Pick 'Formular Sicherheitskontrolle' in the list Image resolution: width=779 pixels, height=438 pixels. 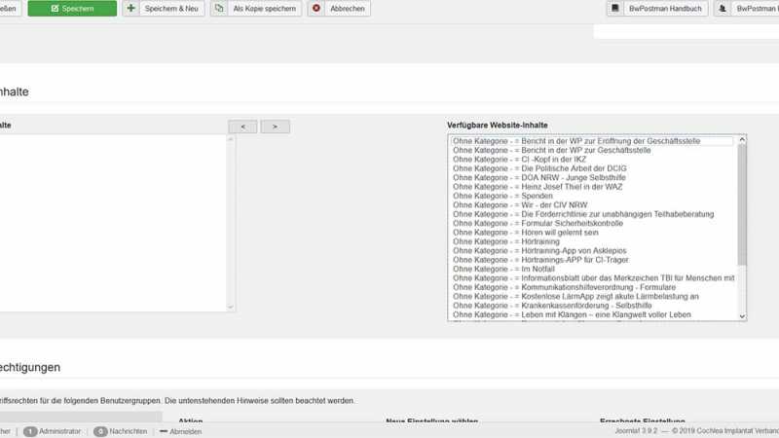(553, 223)
